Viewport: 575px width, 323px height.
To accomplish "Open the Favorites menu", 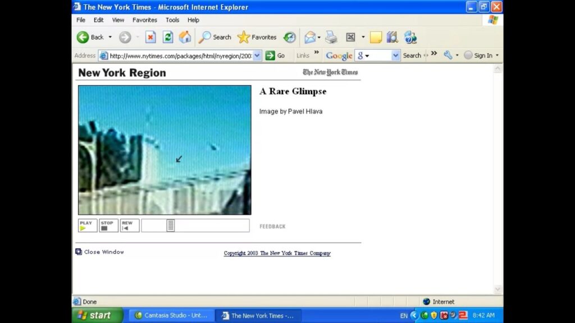I will [x=144, y=20].
